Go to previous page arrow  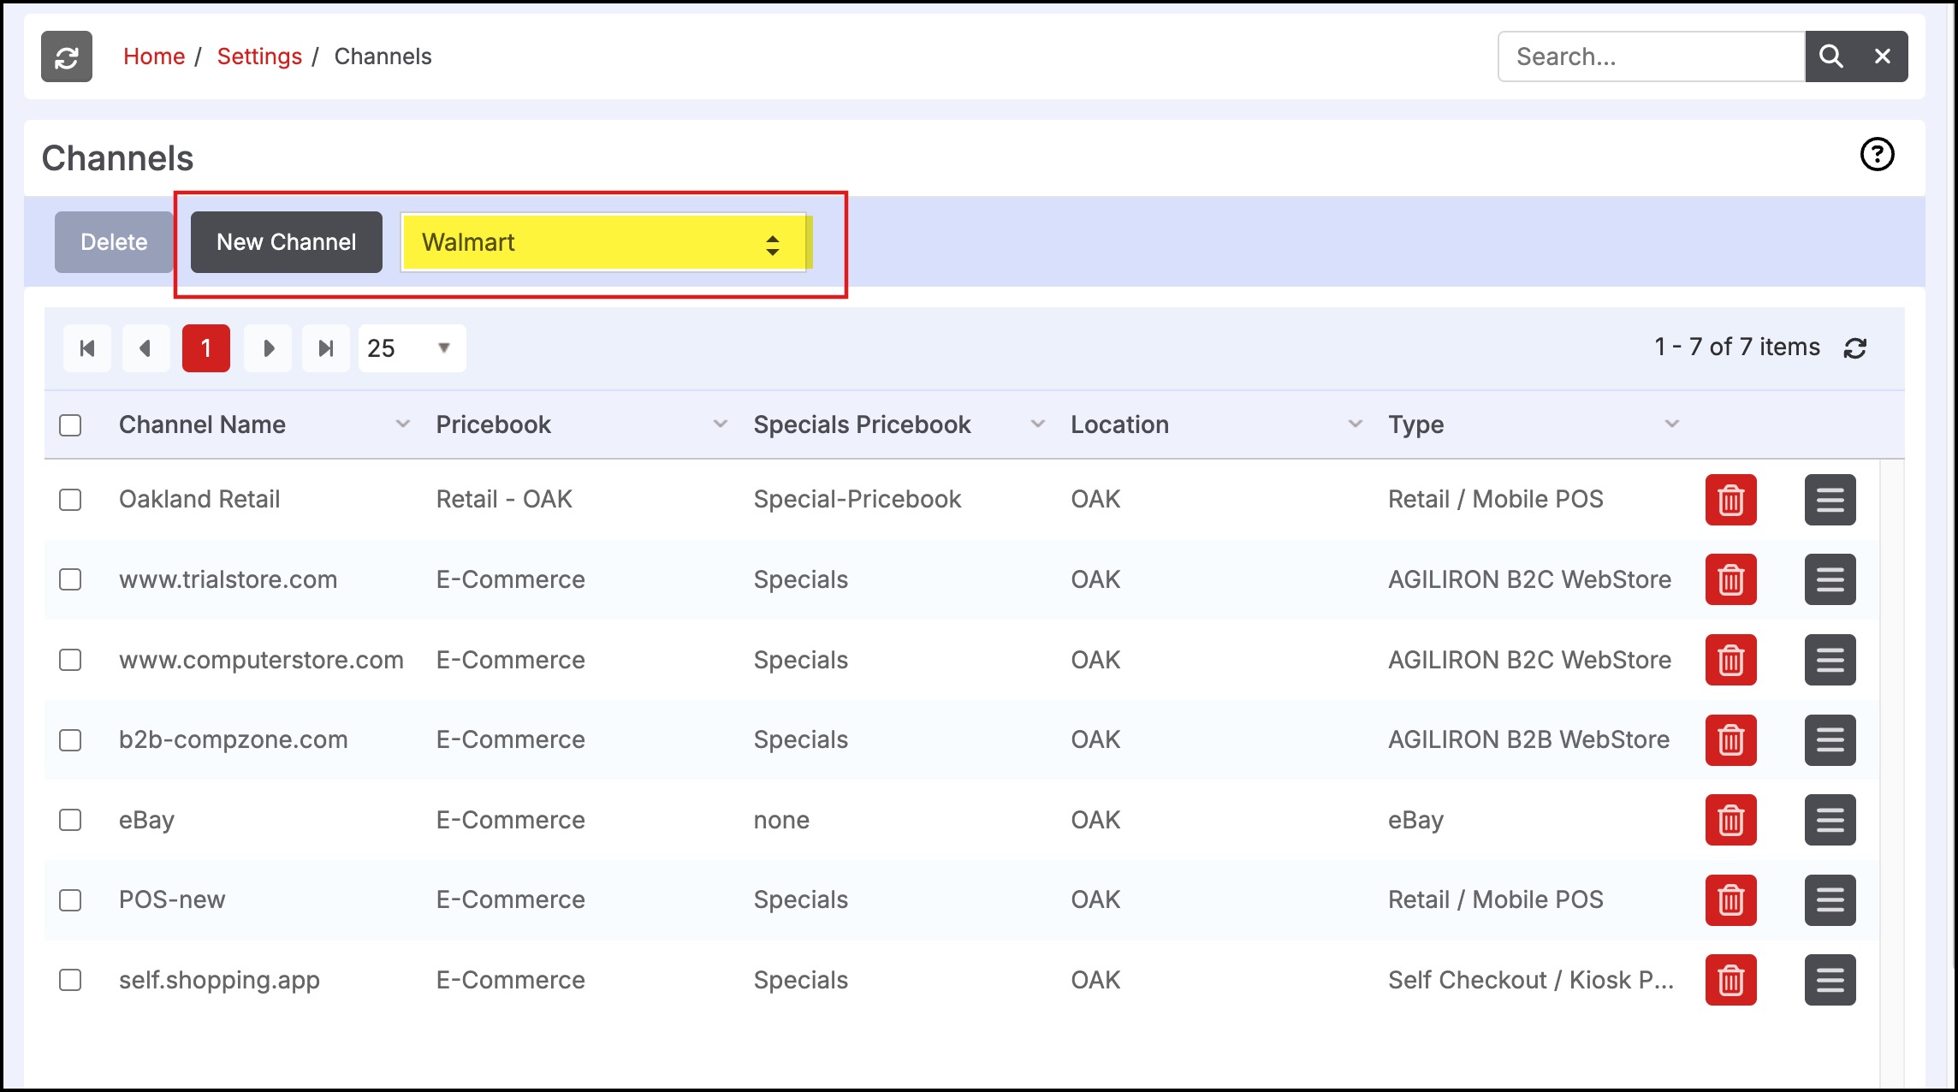coord(145,348)
